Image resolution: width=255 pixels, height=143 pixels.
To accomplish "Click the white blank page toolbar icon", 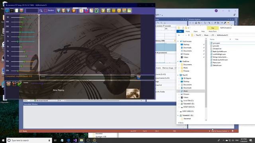I will pos(17,11).
